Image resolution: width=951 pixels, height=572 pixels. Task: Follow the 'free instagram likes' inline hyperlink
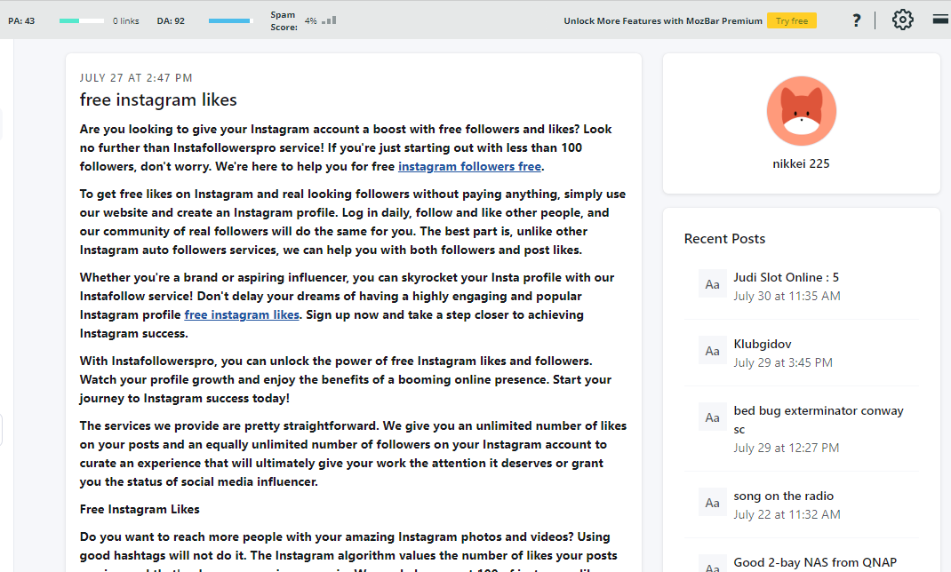(242, 314)
